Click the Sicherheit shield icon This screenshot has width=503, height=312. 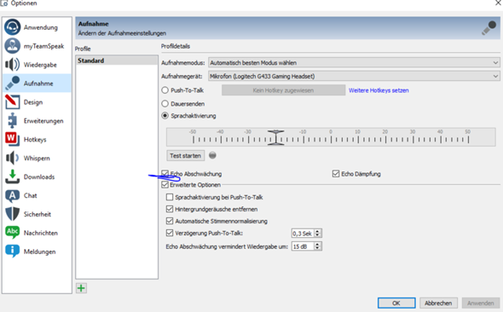(13, 214)
